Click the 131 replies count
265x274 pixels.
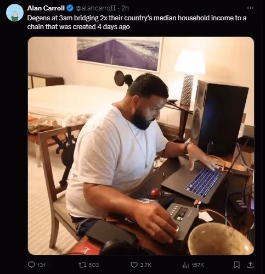pyautogui.click(x=41, y=265)
